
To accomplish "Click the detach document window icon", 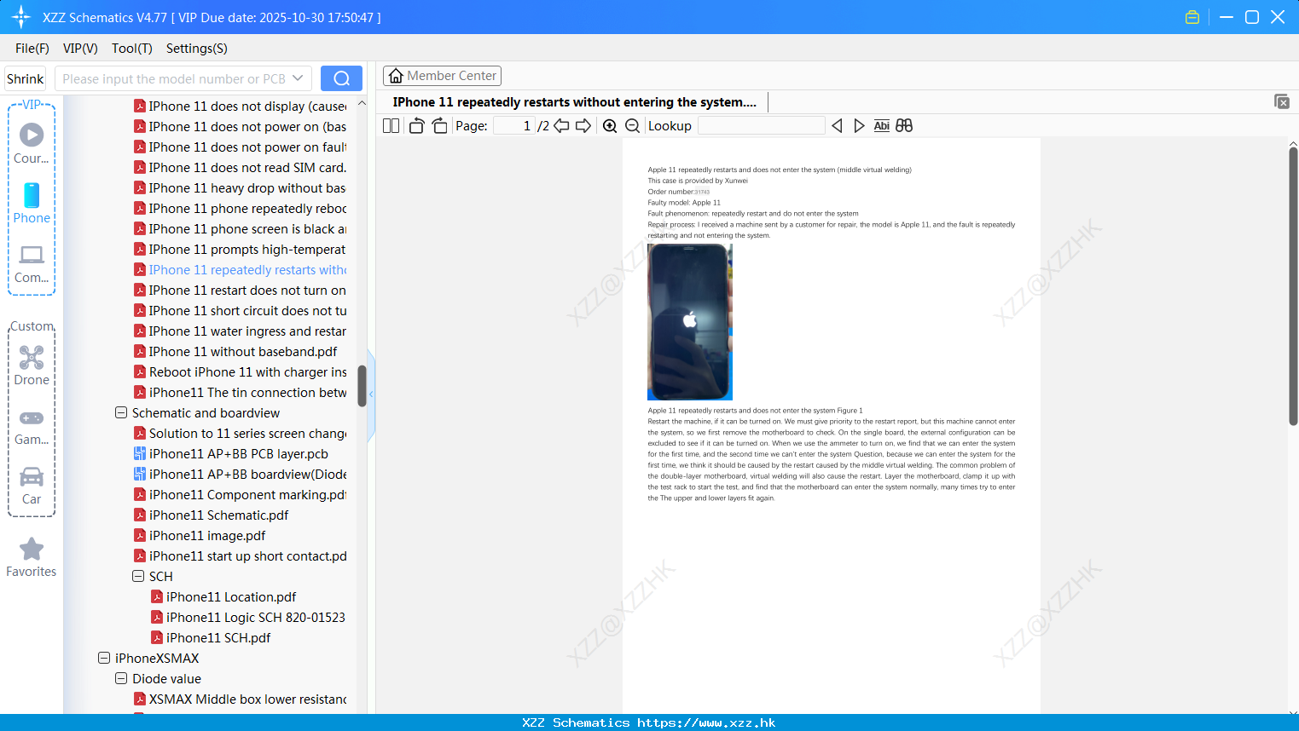I will click(x=1281, y=102).
